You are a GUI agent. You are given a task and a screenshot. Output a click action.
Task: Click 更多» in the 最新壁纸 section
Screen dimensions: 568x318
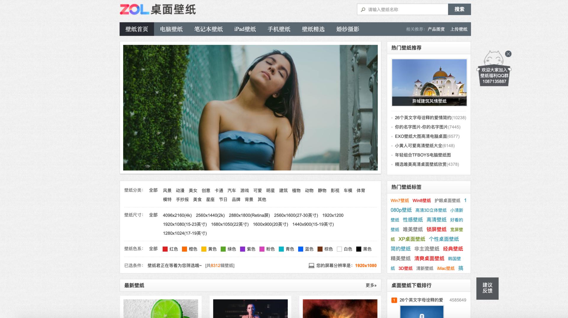coord(371,285)
